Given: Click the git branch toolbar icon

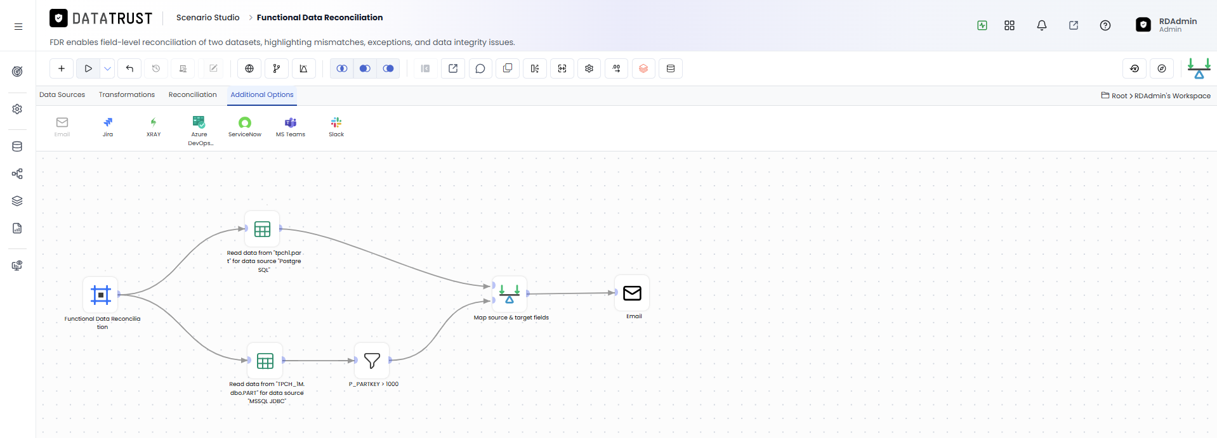Looking at the screenshot, I should (x=277, y=68).
